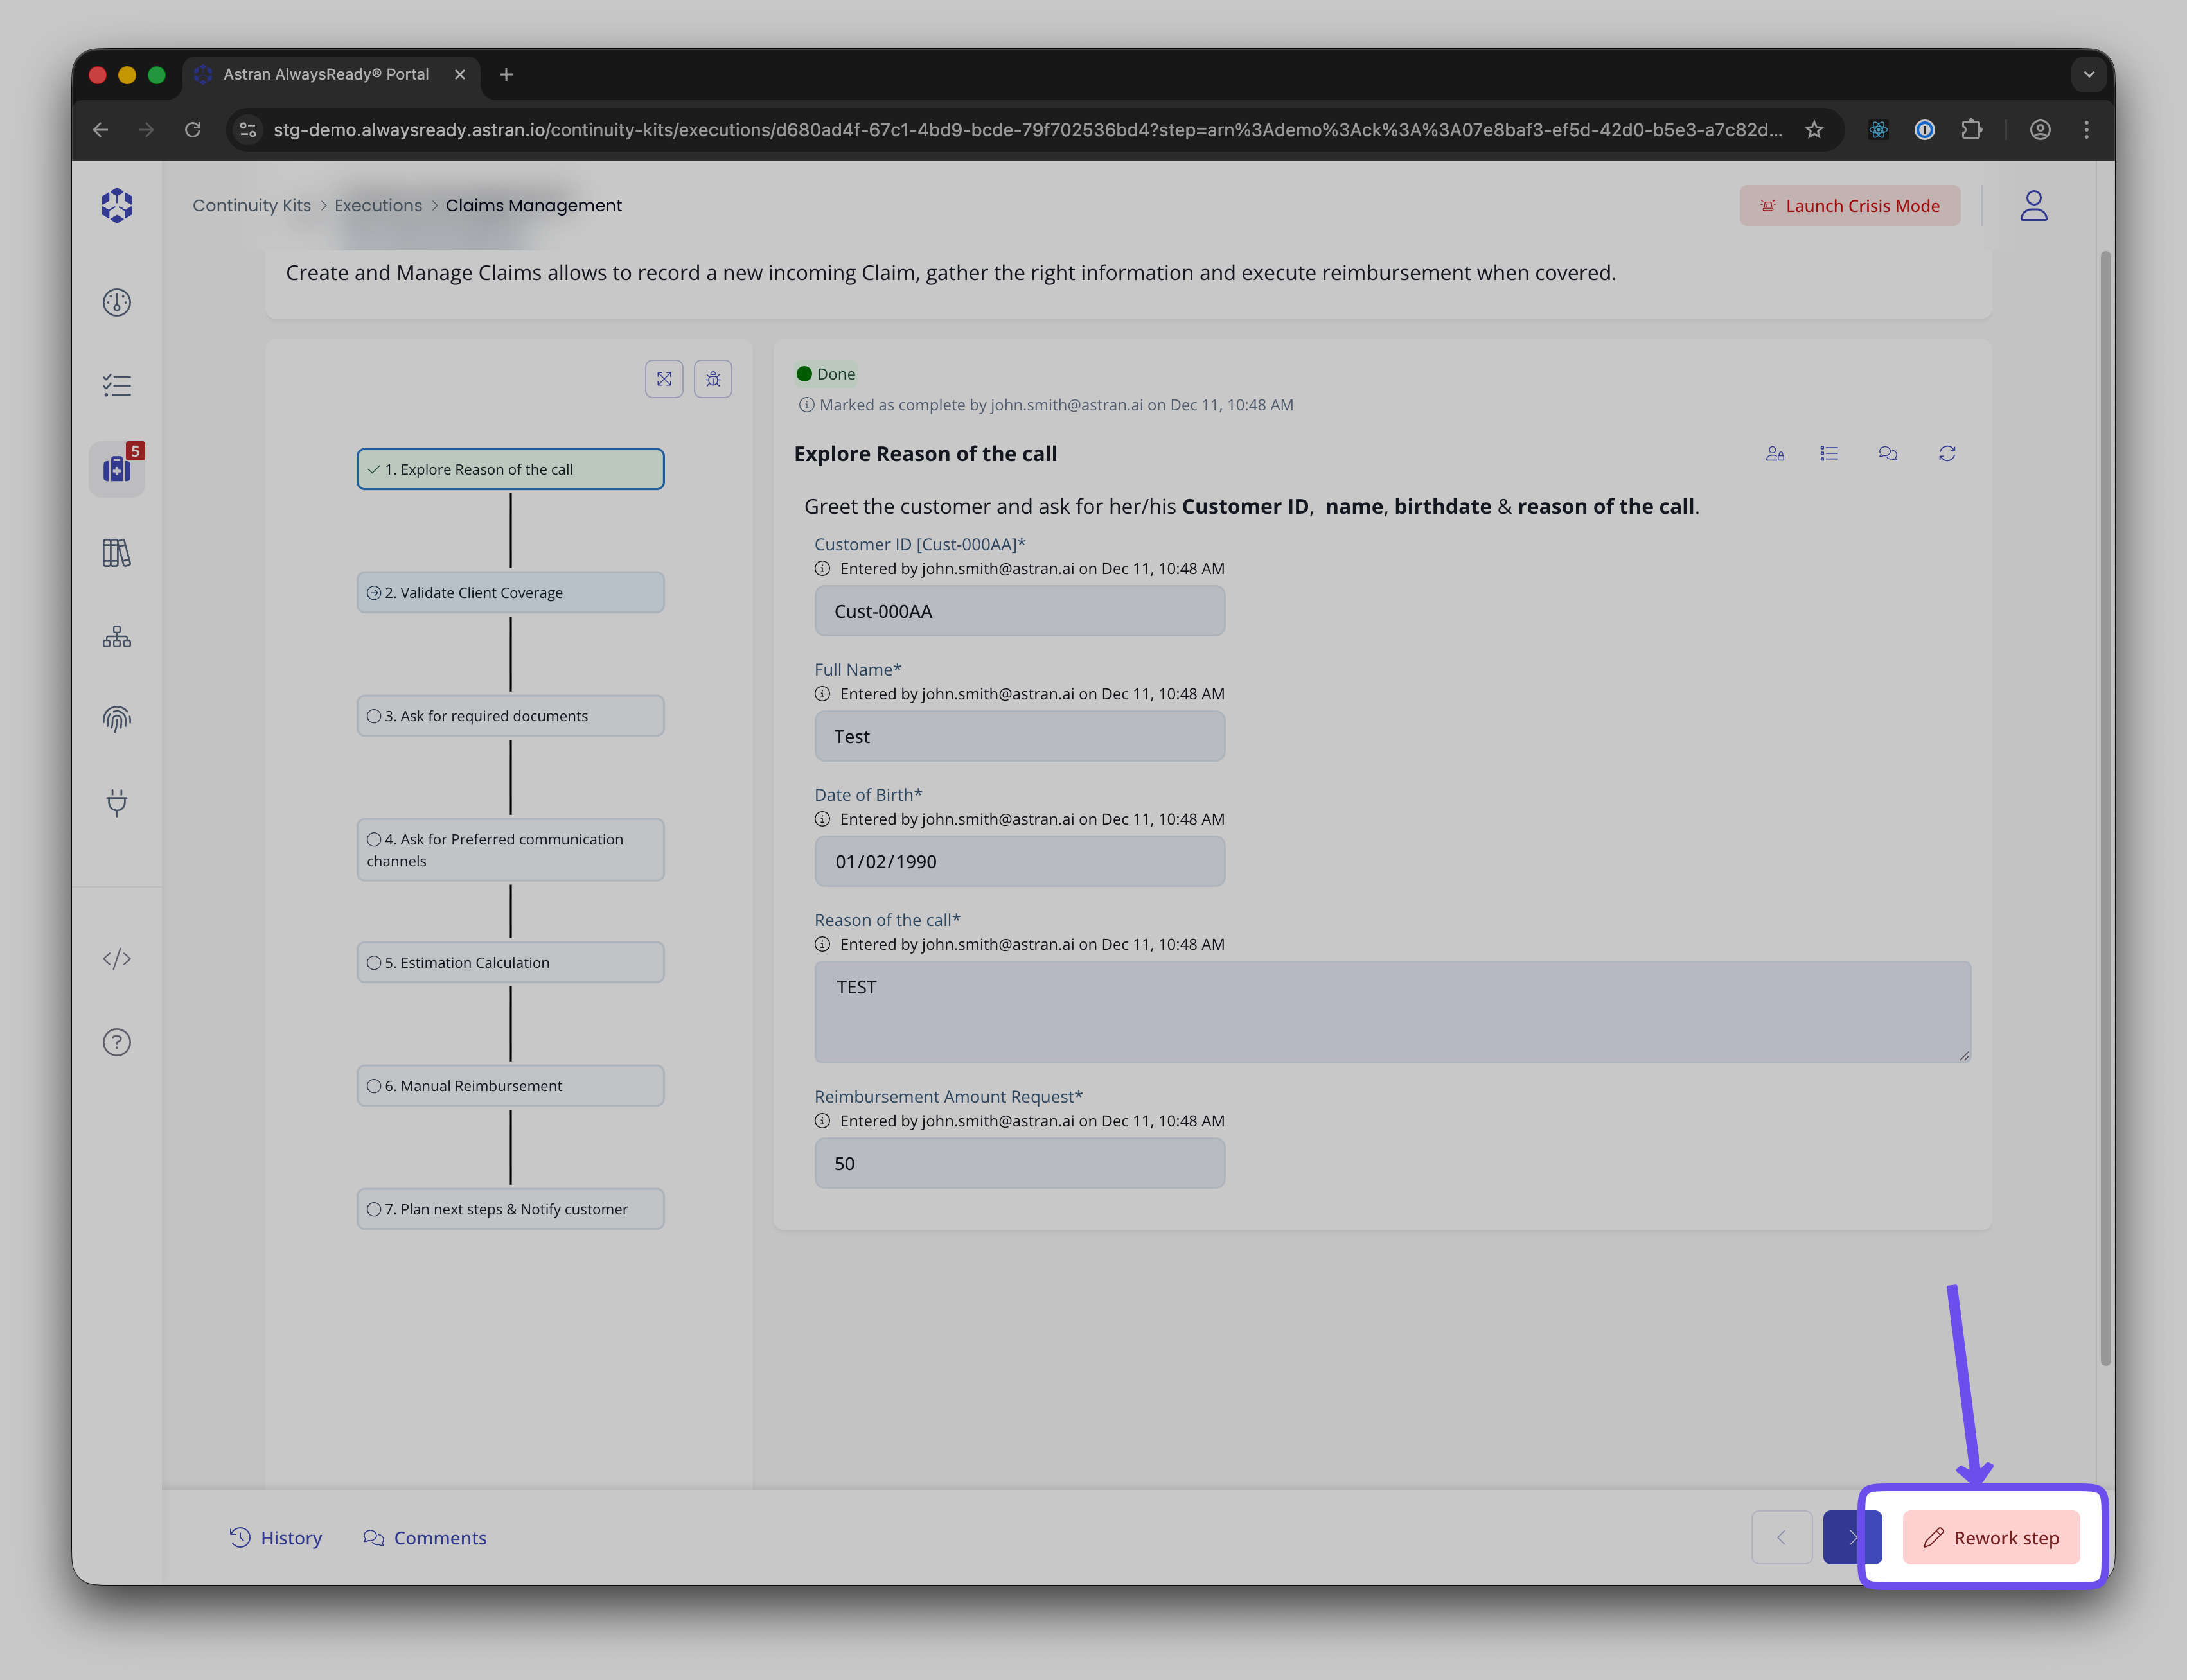Select step 5 Estimation Calculation radio
The width and height of the screenshot is (2187, 1680).
click(374, 962)
